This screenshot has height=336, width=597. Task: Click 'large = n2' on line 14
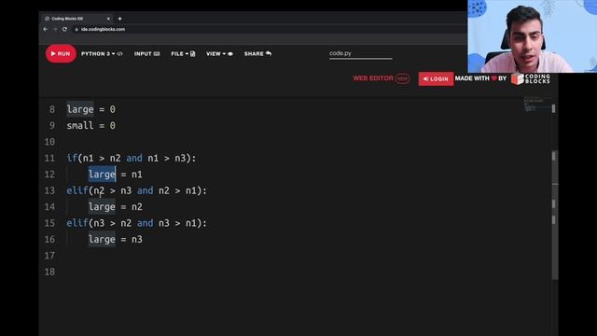(116, 207)
